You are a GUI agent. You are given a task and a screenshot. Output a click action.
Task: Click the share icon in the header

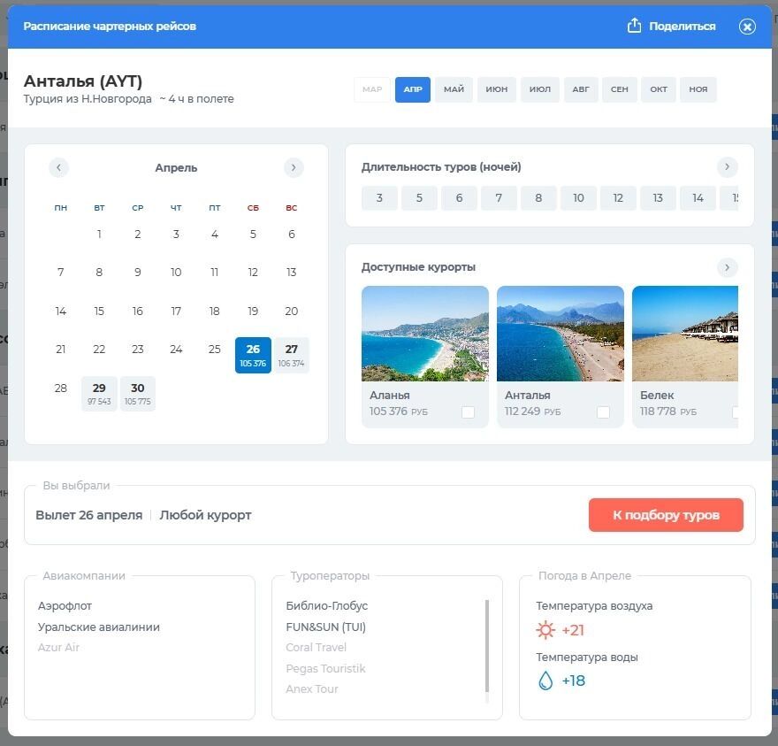point(634,26)
